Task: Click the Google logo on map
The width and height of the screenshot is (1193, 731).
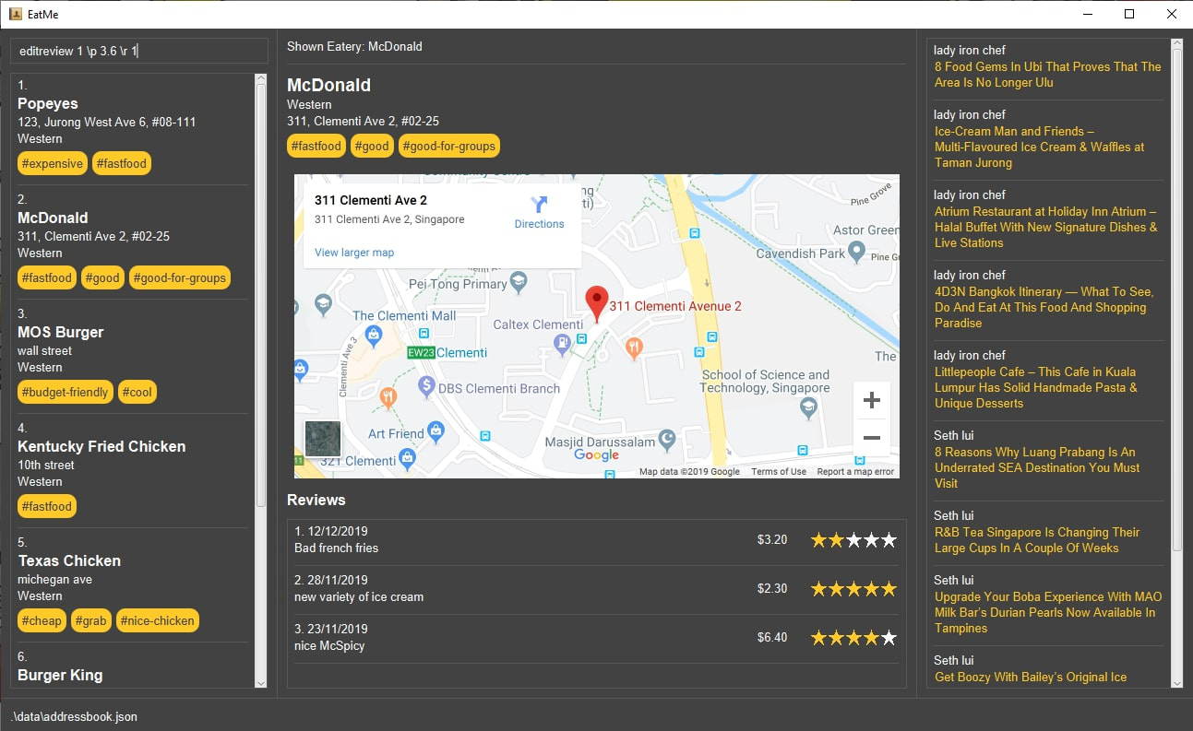Action: coord(597,454)
